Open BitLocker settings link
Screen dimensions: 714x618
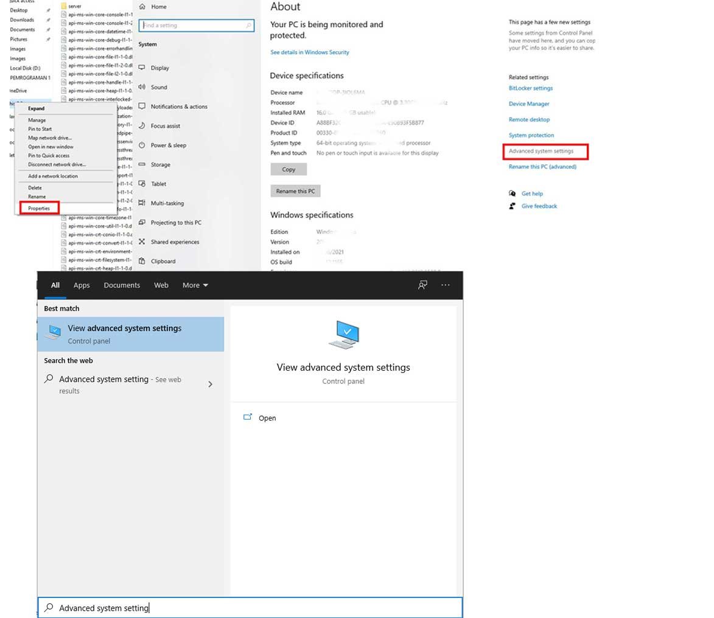(531, 88)
